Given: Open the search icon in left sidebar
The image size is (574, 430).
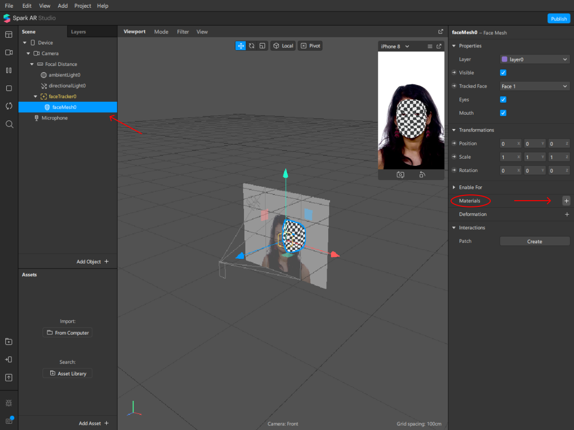Looking at the screenshot, I should (x=9, y=124).
